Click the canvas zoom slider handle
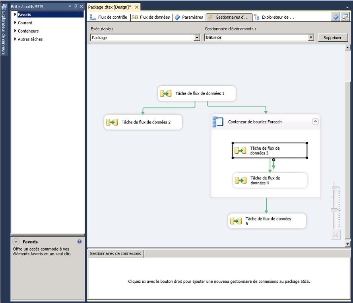This screenshot has height=303, width=353. click(336, 209)
